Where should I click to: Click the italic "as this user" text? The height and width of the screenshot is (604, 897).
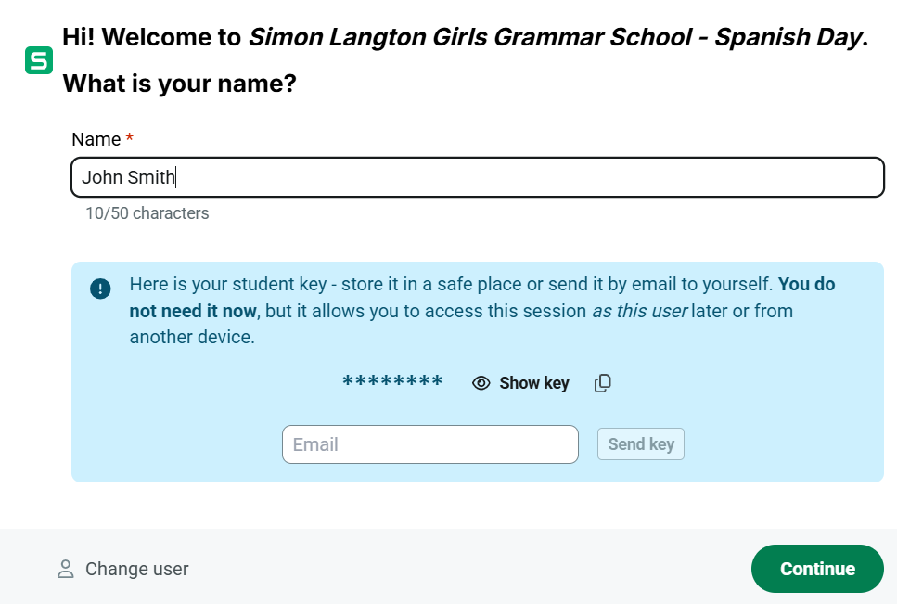(x=639, y=311)
